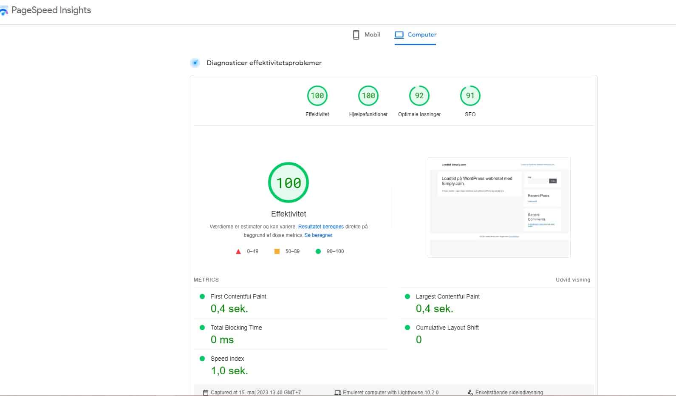Click the Largest Contentful Paint metric label

pos(447,296)
